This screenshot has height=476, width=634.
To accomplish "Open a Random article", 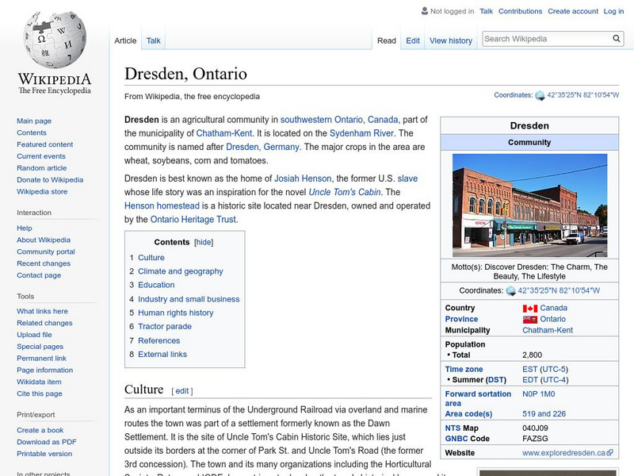I will pyautogui.click(x=42, y=167).
